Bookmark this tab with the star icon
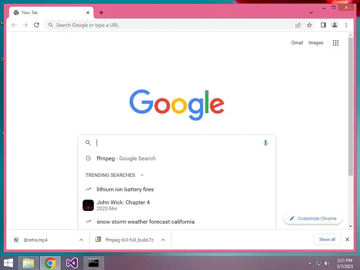Viewport: 360px width, 270px height. (x=309, y=25)
